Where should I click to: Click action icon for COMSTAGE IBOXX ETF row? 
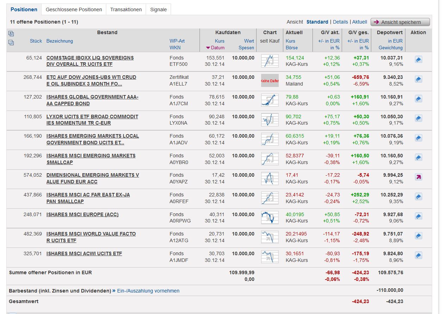pos(418,60)
